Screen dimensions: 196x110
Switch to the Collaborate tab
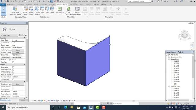(x=73, y=5)
